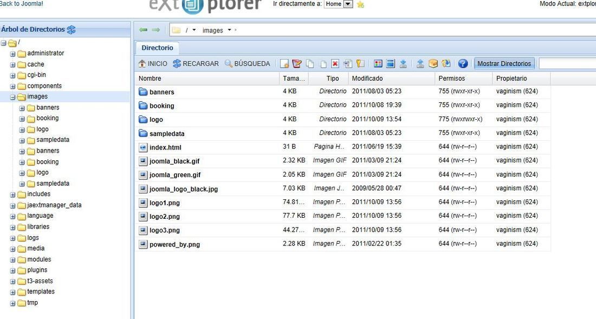The height and width of the screenshot is (319, 596).
Task: Select the libraries folder in tree
Action: [38, 227]
